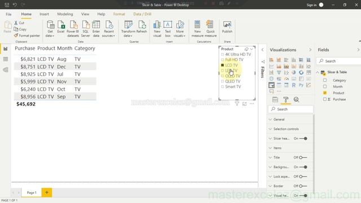Viewport: 361px width, 203px height.
Task: Toggle the Title switch on
Action: click(303, 157)
